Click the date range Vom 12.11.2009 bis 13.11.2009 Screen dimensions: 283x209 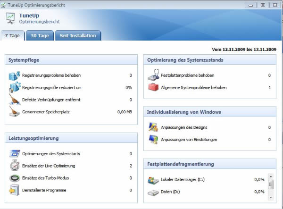click(244, 50)
